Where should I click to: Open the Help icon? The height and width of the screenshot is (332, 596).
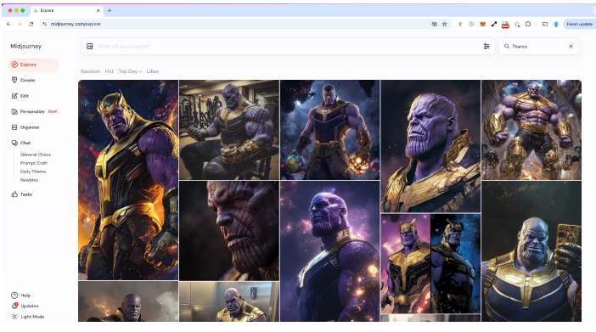[x=14, y=295]
